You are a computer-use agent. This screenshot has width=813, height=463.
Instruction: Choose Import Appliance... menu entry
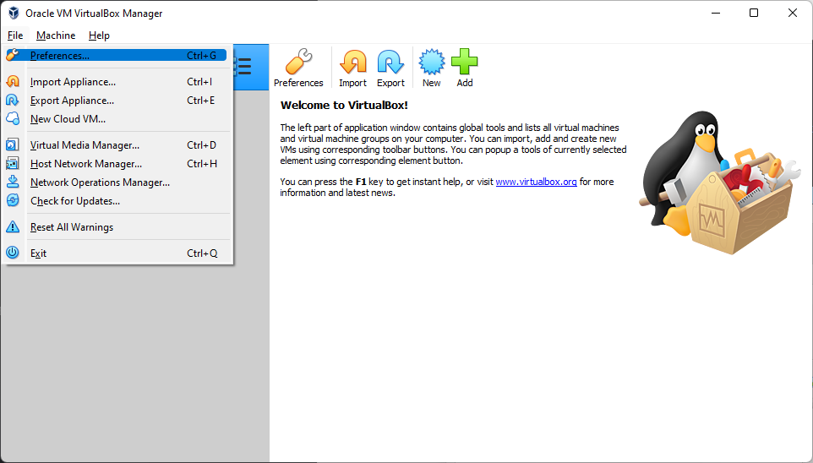pos(73,82)
